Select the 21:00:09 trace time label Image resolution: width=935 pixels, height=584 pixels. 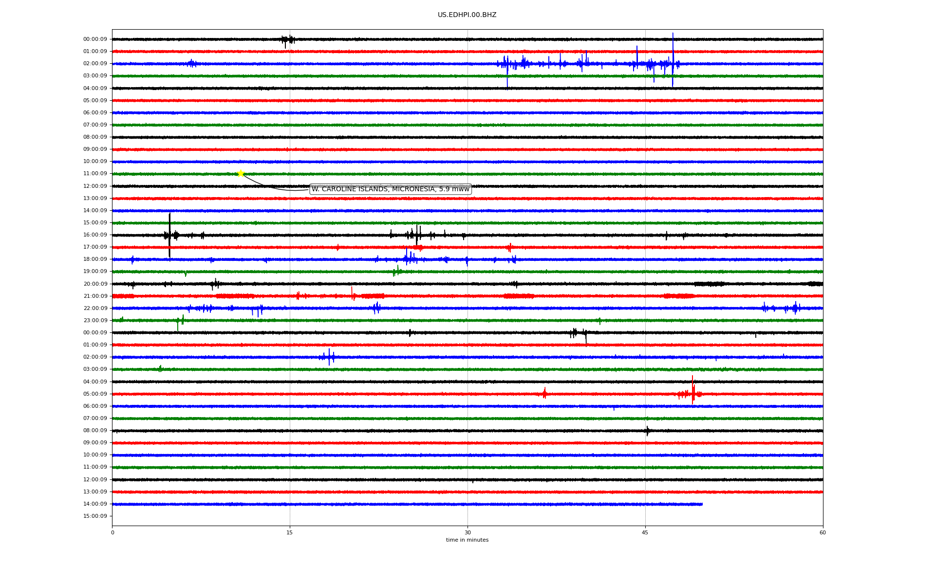[95, 296]
